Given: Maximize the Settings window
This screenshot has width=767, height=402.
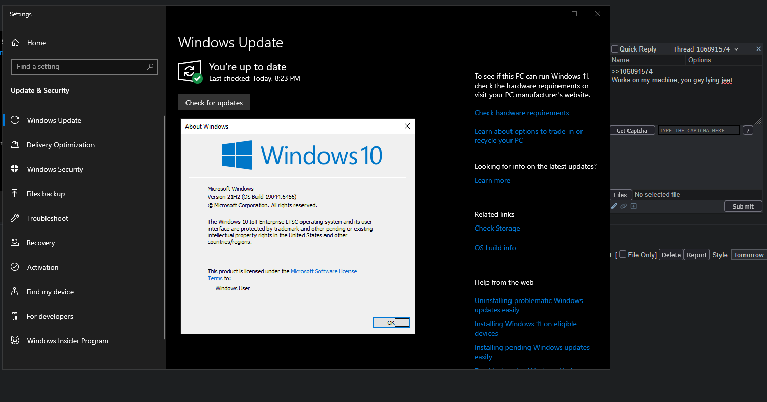Looking at the screenshot, I should click(574, 14).
